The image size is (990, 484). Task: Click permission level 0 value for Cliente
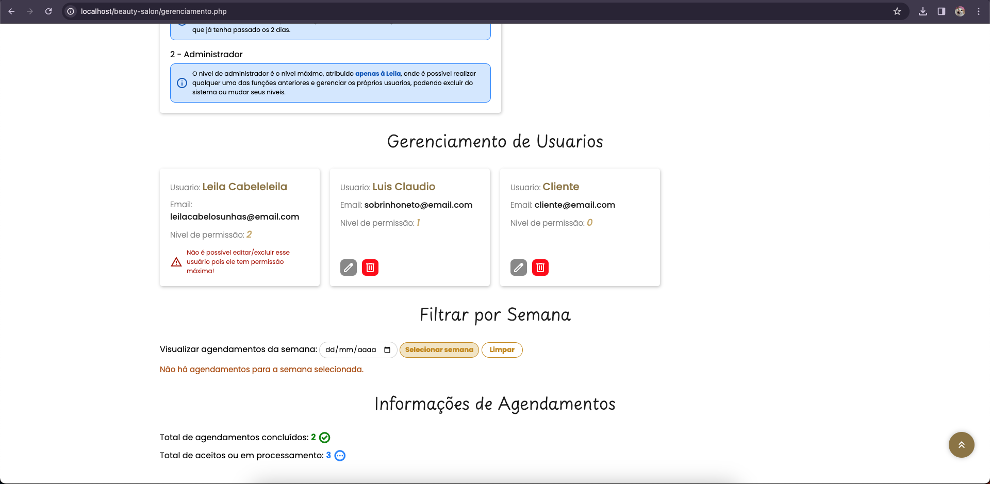click(x=590, y=223)
